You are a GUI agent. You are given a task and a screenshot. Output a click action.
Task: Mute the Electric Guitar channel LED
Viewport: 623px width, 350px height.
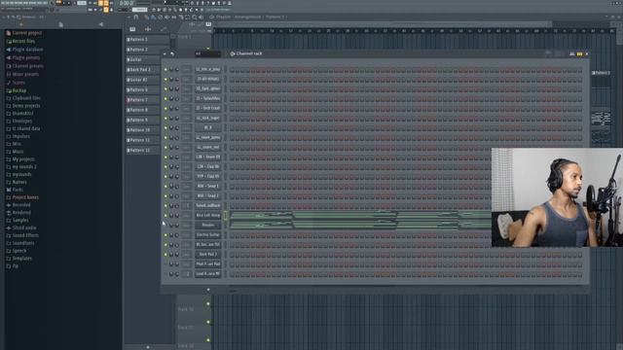click(165, 235)
